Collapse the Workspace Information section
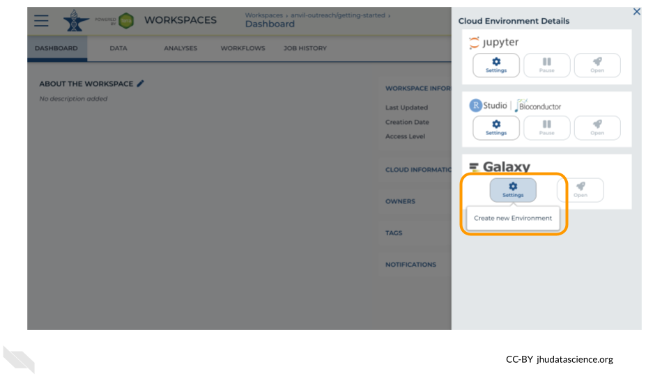 click(x=418, y=88)
